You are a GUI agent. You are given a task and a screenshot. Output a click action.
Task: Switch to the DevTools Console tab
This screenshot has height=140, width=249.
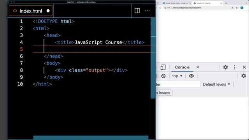[x=182, y=67]
